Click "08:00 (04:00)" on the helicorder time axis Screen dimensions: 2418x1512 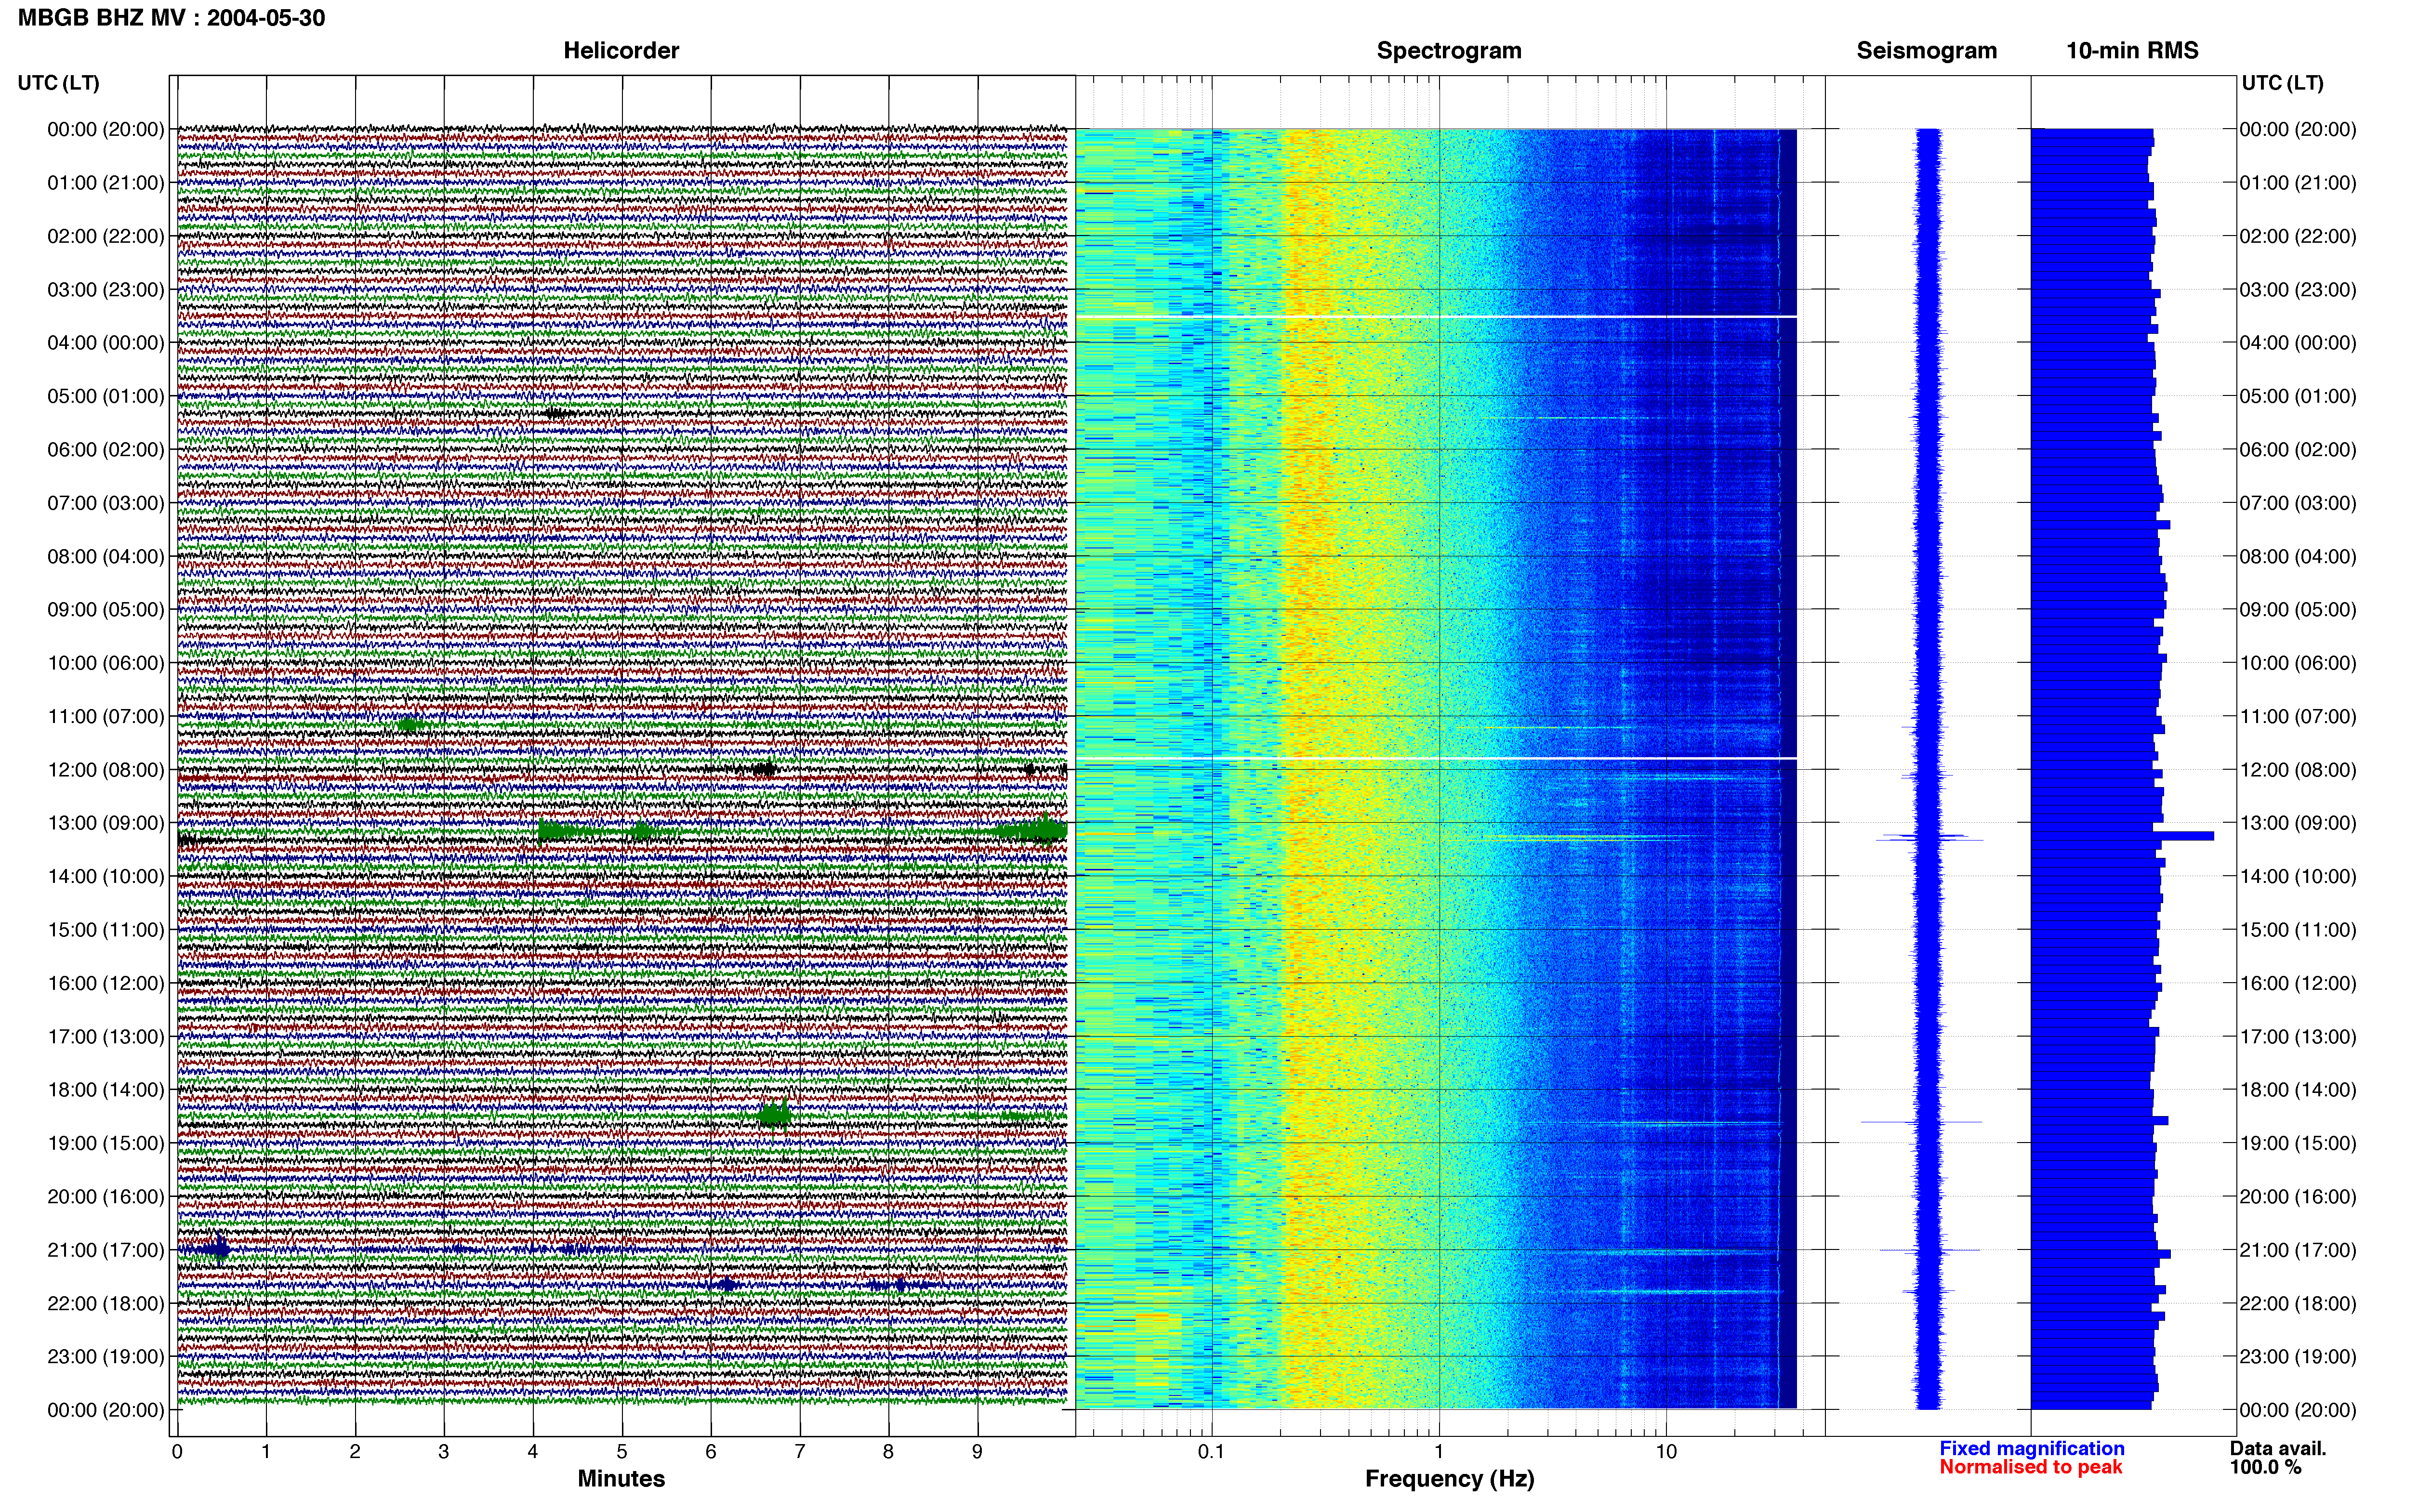(x=106, y=556)
